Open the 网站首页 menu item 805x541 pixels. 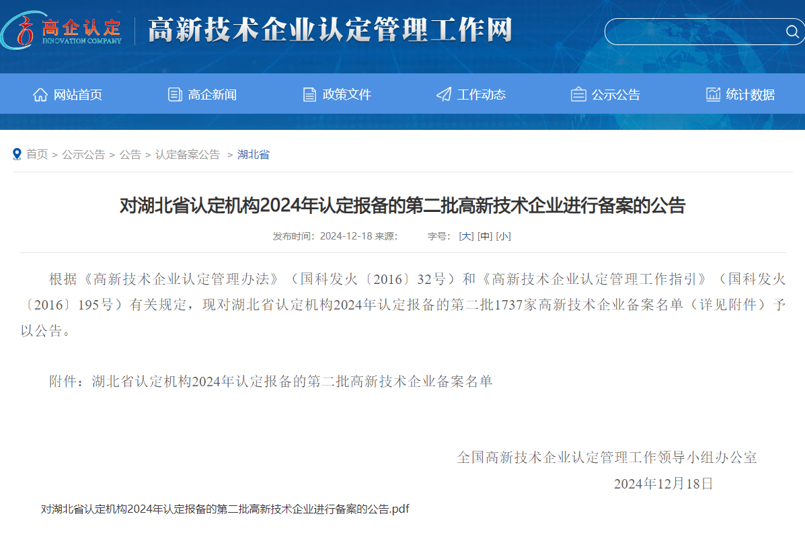[x=77, y=94]
